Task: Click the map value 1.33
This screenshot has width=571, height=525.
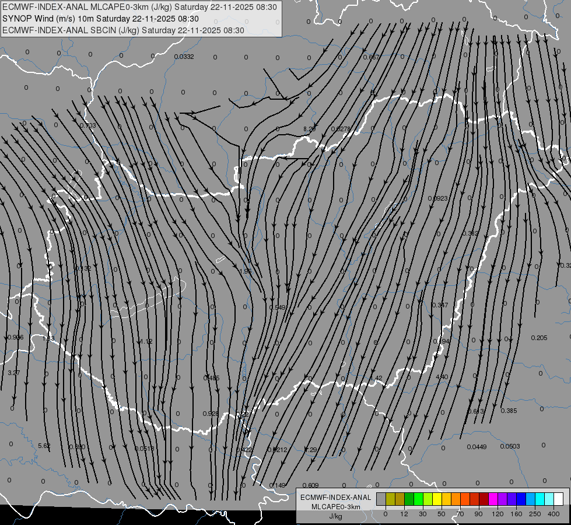Action: 48,338
